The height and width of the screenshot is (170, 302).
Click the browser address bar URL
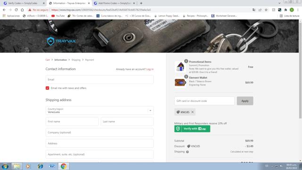click(x=101, y=10)
